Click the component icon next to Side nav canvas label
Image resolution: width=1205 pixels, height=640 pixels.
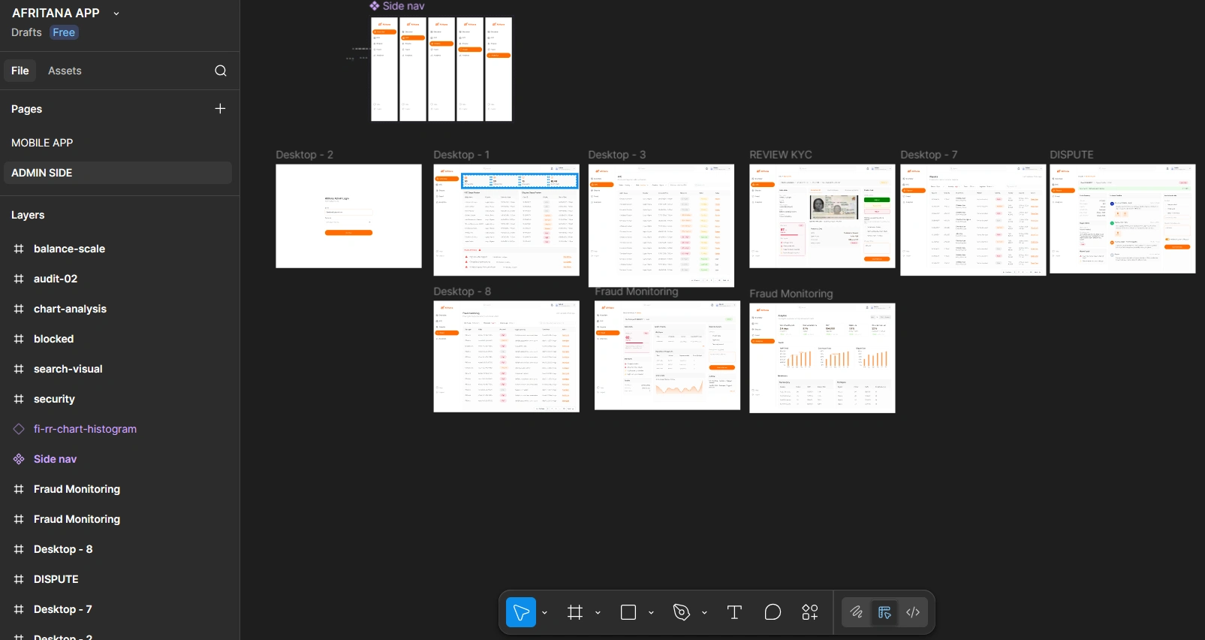point(375,6)
